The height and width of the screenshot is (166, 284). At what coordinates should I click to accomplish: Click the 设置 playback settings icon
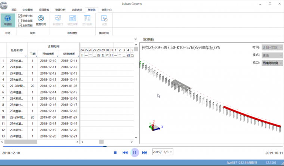(104, 19)
